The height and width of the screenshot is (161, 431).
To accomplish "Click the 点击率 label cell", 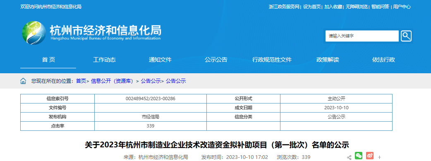I will click(x=57, y=126).
